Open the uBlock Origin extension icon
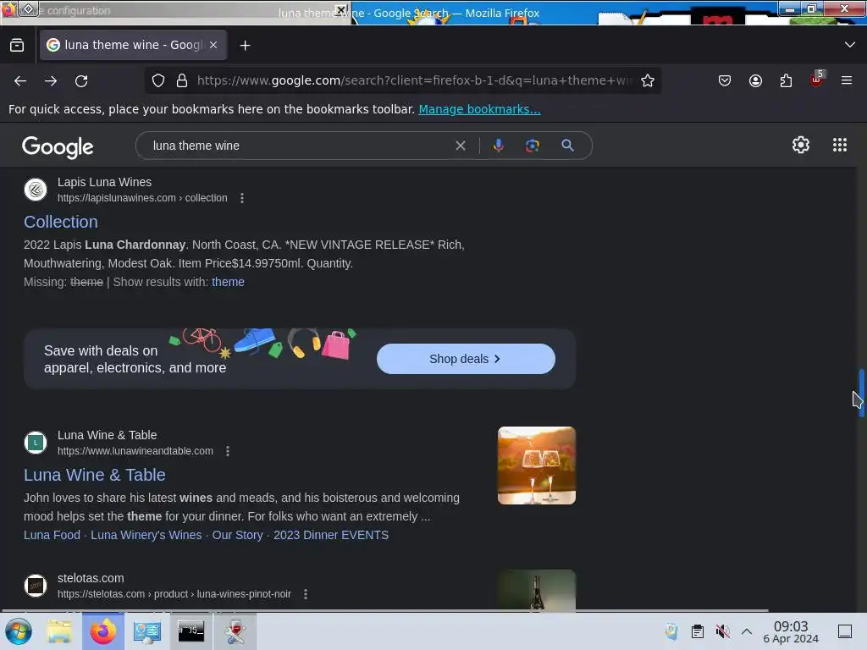Screen dimensions: 867x650 817,80
